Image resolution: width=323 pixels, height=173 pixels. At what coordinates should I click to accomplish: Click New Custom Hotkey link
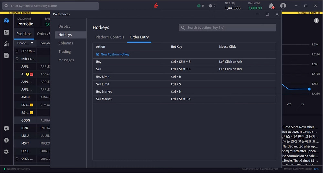pos(115,54)
